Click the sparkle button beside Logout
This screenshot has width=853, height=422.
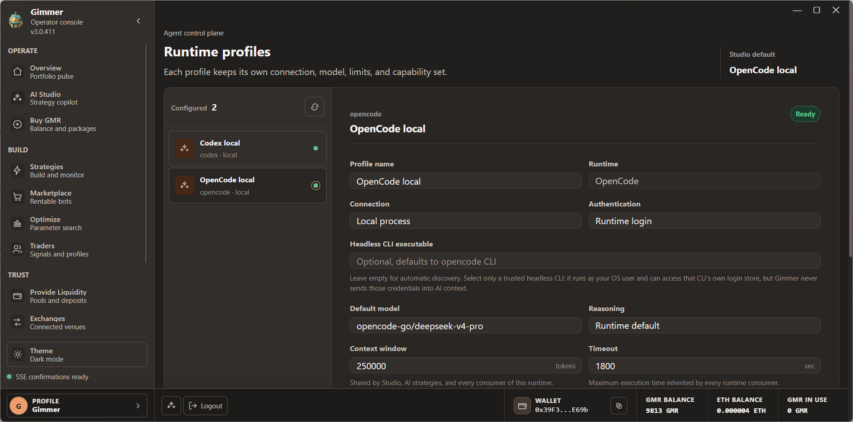point(171,405)
